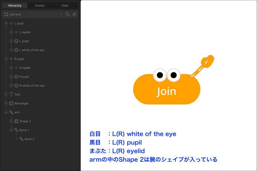Click the T icon on the Text layer
The image size is (257, 171).
[11, 94]
